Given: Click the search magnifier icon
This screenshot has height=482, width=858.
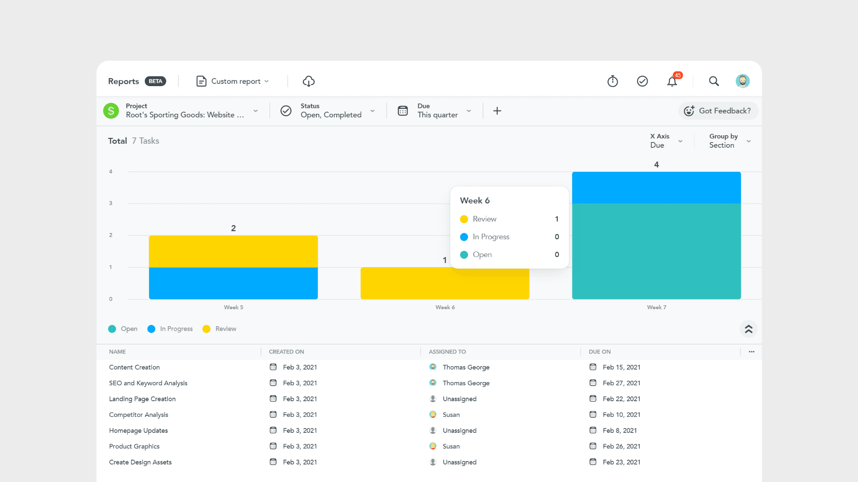Looking at the screenshot, I should point(714,81).
